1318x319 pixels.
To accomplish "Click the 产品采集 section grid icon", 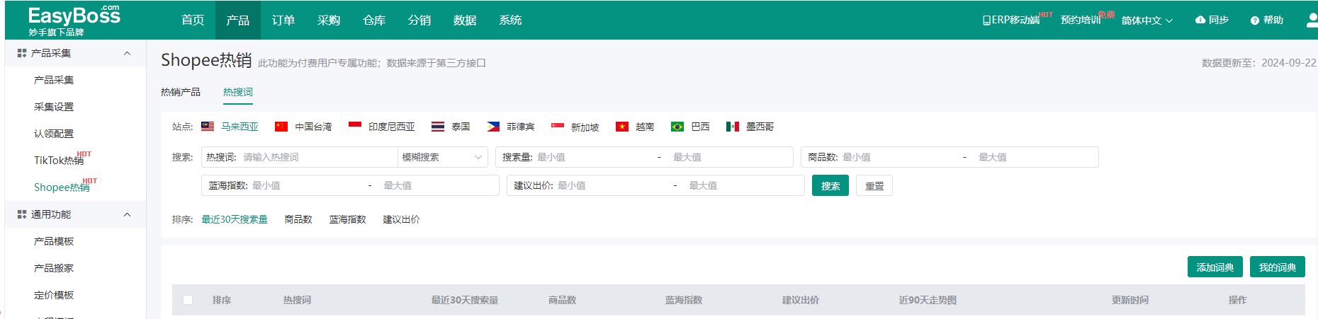I will pos(22,53).
